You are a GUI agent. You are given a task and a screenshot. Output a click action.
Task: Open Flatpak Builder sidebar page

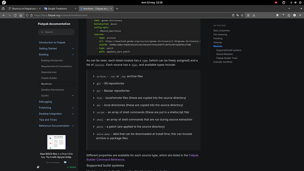pyautogui.click(x=49, y=78)
